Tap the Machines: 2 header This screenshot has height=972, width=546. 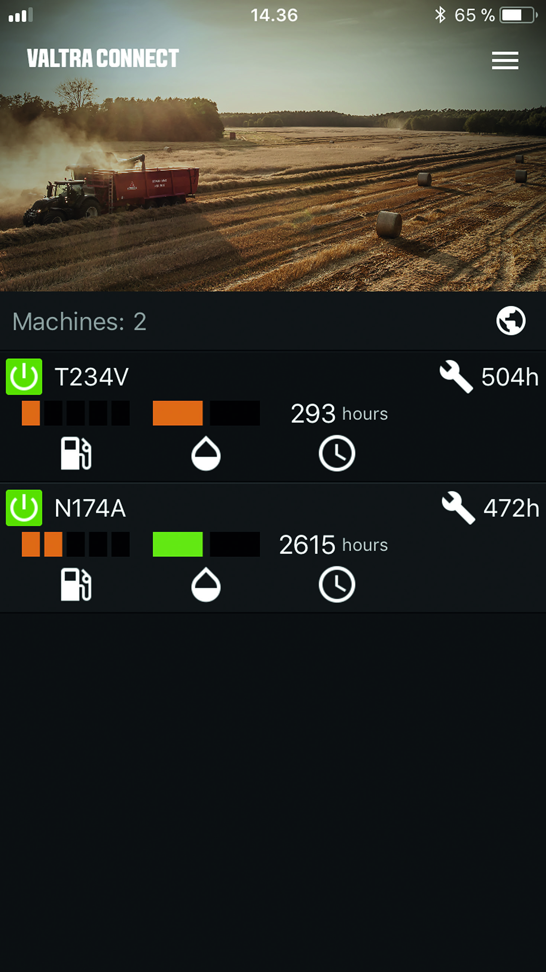tap(79, 322)
